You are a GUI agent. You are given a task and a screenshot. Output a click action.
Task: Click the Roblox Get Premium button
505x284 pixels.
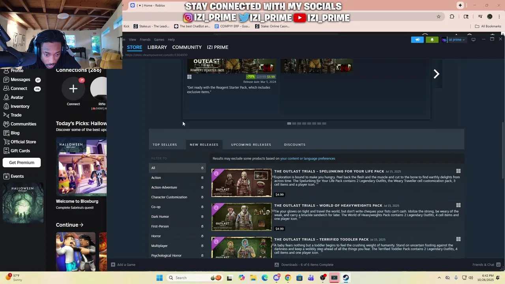pos(22,163)
